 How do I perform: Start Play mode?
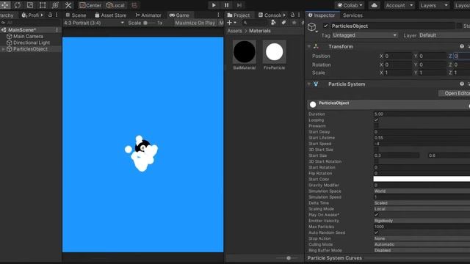(x=214, y=5)
